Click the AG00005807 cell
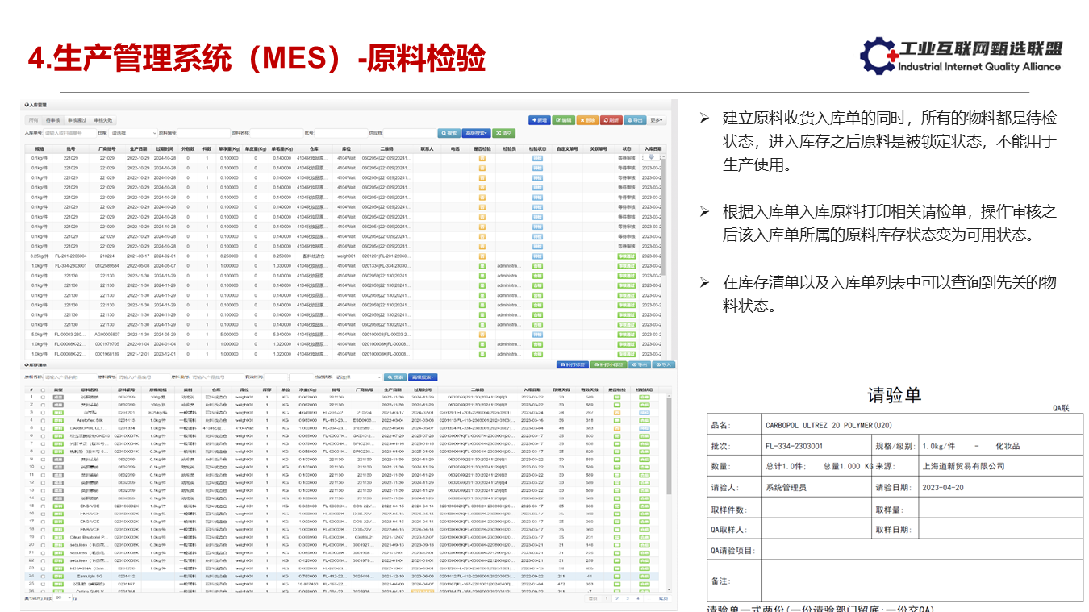Screen dimensions: 1089x612 [107, 334]
